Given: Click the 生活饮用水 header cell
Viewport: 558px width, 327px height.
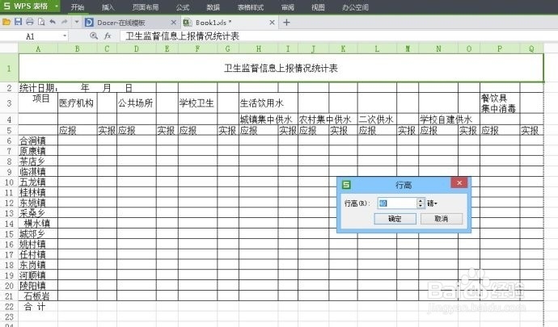Looking at the screenshot, I should point(259,103).
